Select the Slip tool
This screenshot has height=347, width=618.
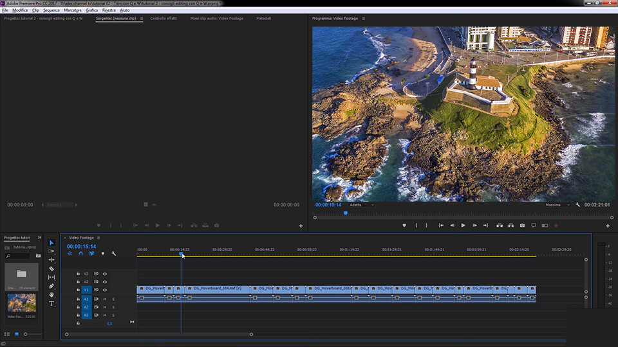click(x=51, y=278)
